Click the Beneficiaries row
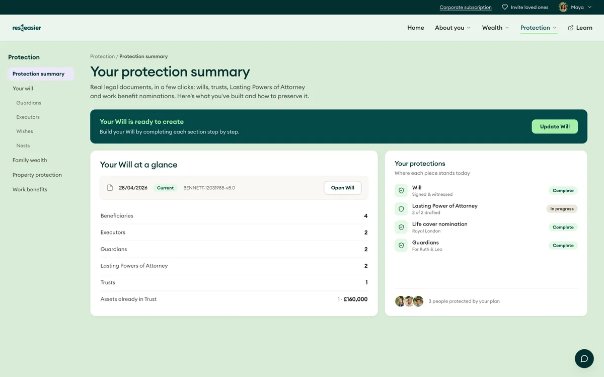 pos(234,216)
